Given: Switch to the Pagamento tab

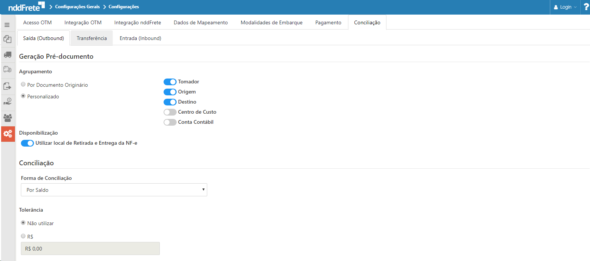Looking at the screenshot, I should tap(328, 22).
